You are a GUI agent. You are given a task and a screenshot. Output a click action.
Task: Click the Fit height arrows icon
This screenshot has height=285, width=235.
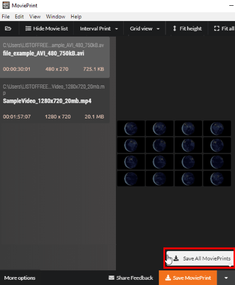click(174, 28)
